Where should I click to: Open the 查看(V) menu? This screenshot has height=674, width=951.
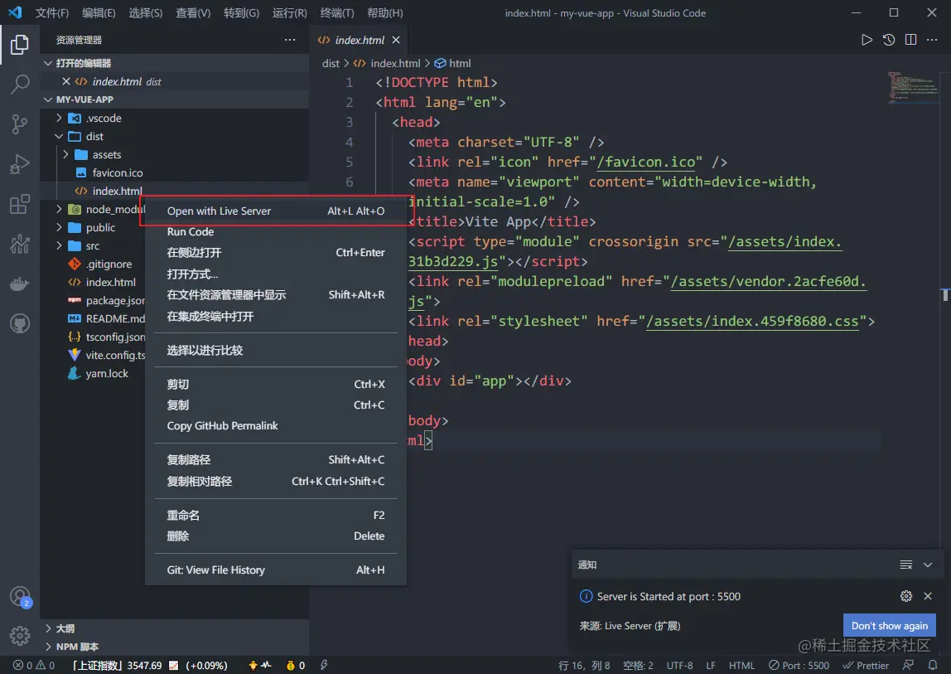(193, 12)
